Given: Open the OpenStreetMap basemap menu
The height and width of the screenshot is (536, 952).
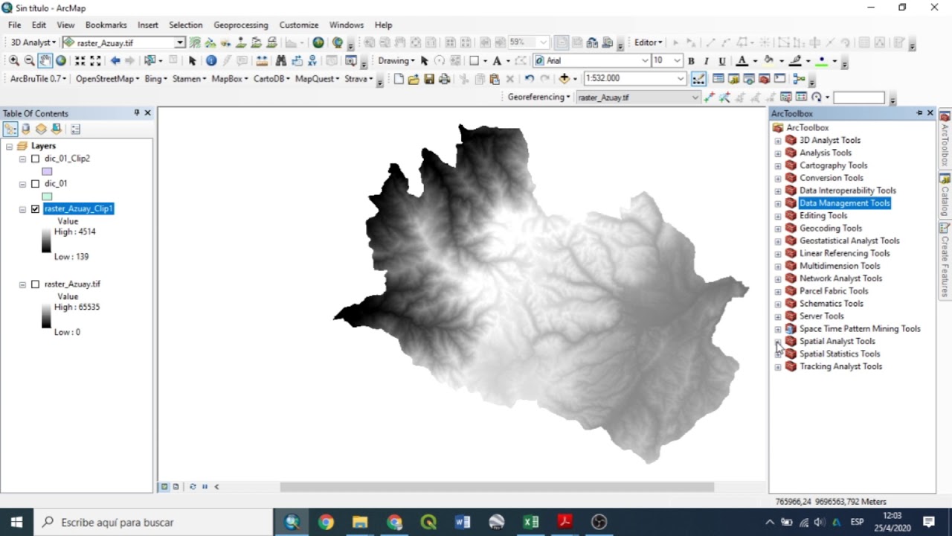Looking at the screenshot, I should click(107, 78).
